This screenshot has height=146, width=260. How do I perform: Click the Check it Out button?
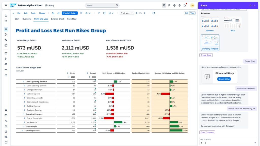[x=224, y=79]
